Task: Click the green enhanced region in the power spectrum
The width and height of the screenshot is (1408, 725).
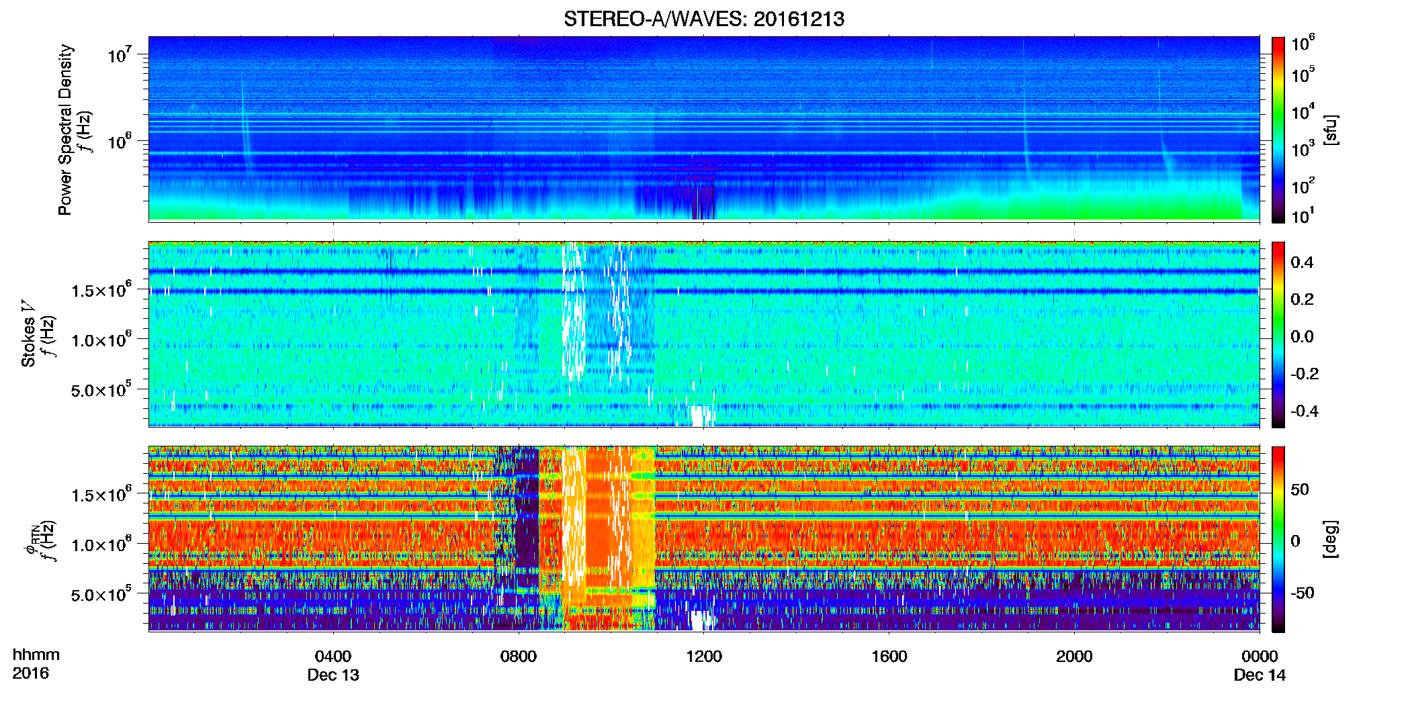Action: (x=1088, y=205)
